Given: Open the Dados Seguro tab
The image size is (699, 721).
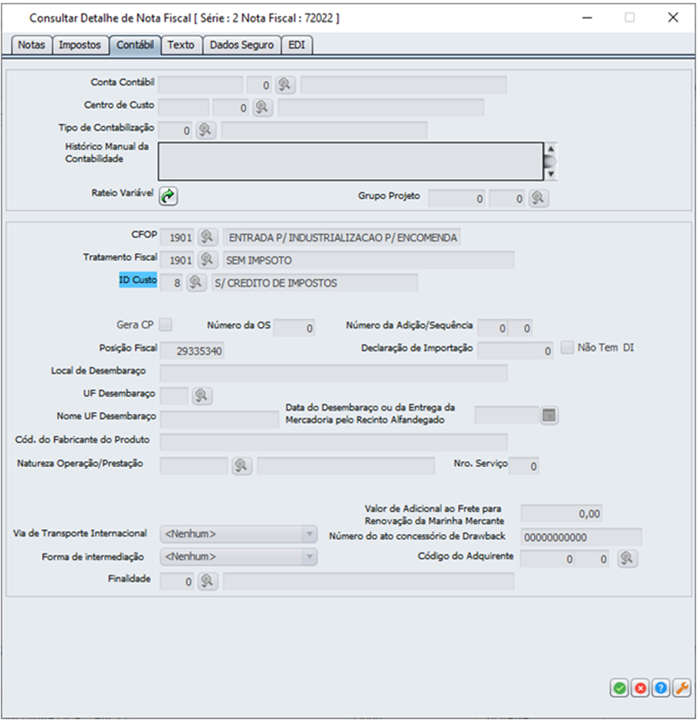Looking at the screenshot, I should [242, 45].
